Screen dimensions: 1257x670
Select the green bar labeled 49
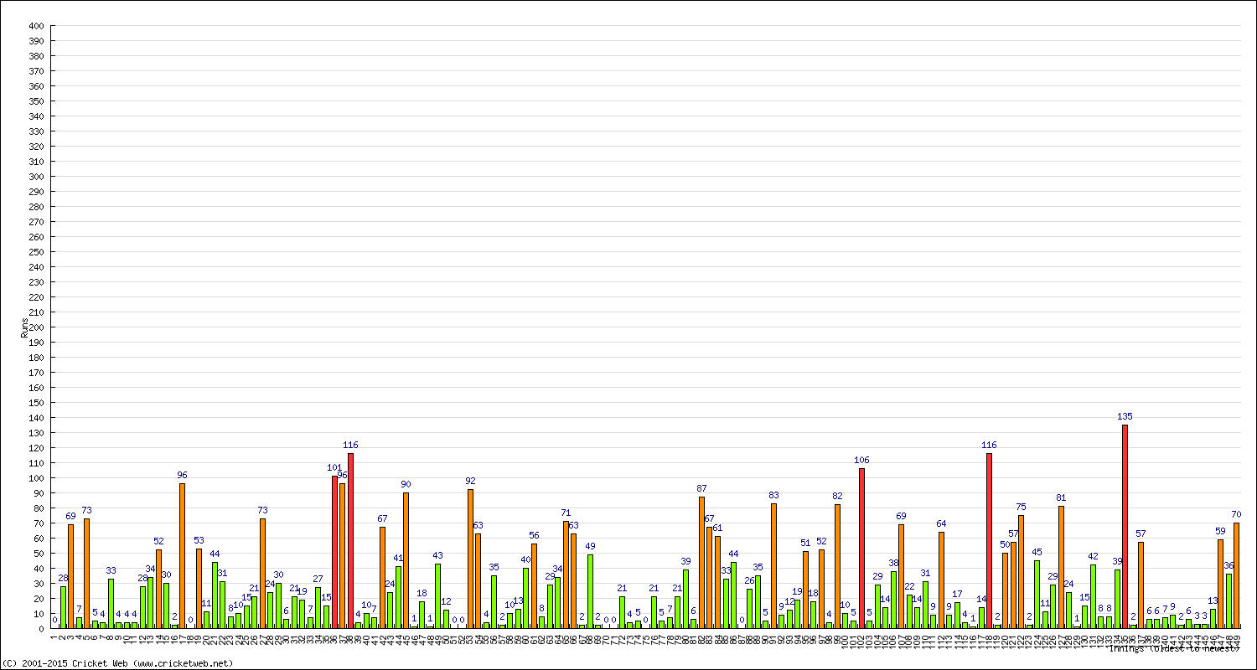(x=590, y=591)
